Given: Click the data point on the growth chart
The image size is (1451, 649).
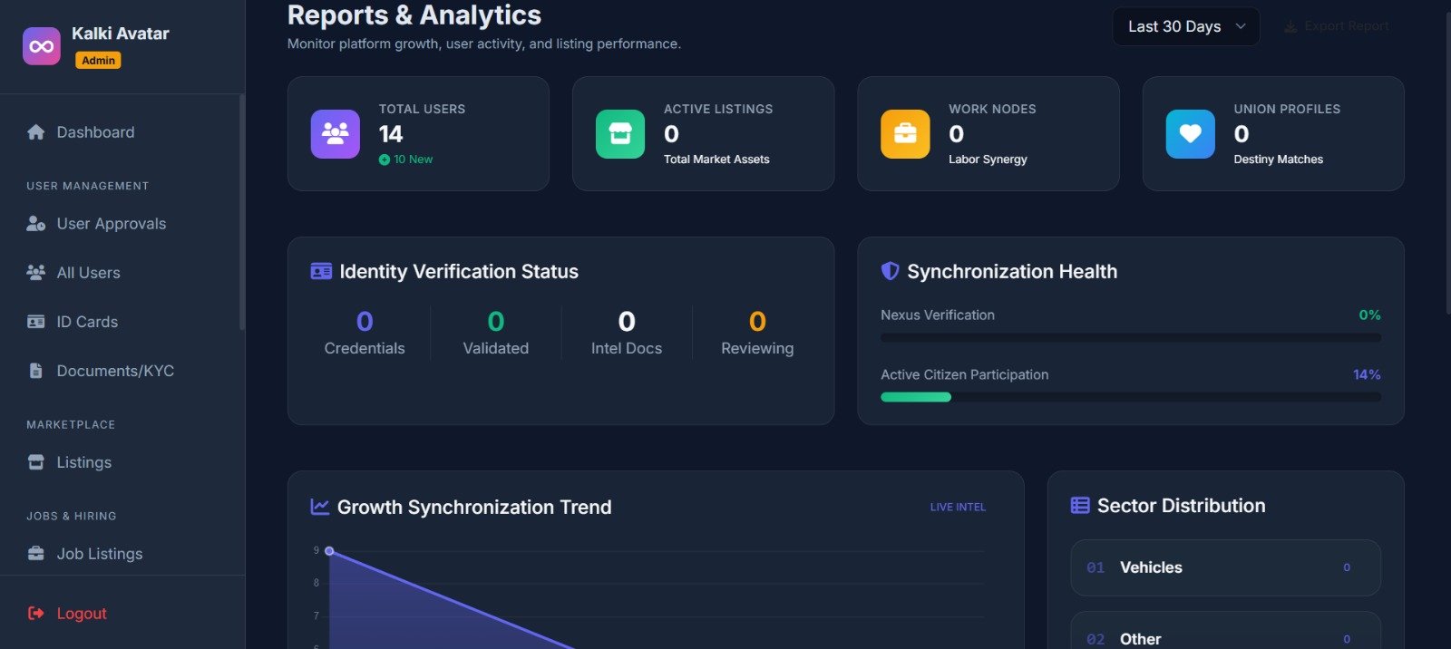Looking at the screenshot, I should [329, 551].
